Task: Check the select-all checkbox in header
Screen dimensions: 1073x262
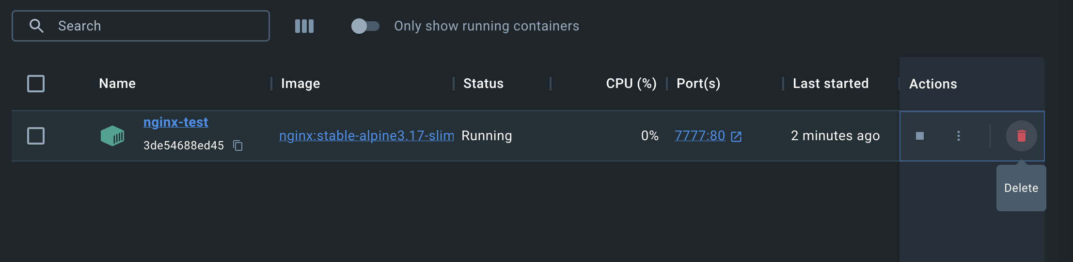Action: pyautogui.click(x=36, y=84)
